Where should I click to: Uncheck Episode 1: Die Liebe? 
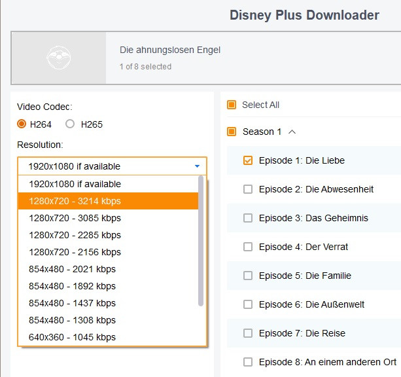248,160
